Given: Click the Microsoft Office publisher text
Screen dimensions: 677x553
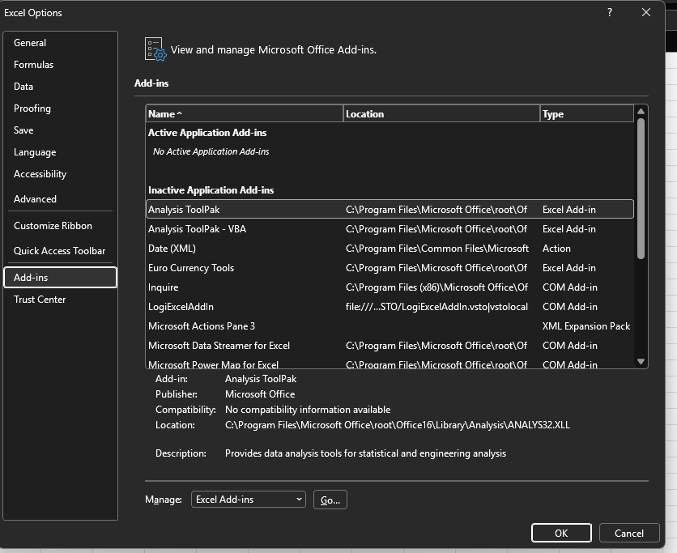Looking at the screenshot, I should pos(260,394).
